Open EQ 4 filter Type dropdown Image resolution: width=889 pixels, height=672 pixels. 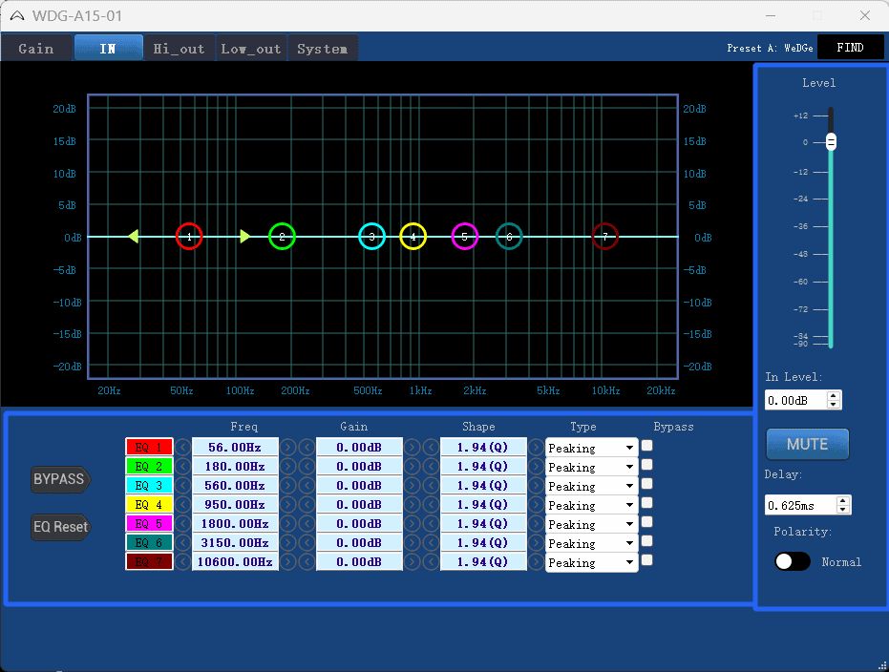[x=591, y=505]
